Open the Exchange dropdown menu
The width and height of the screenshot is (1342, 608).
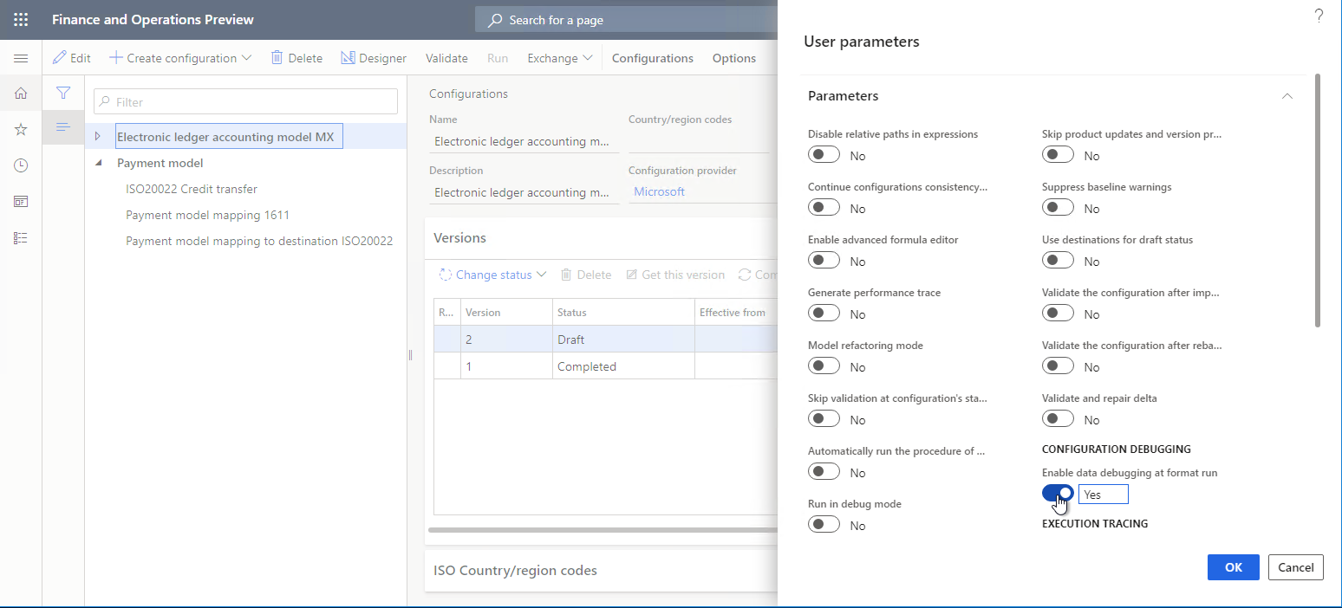click(559, 57)
